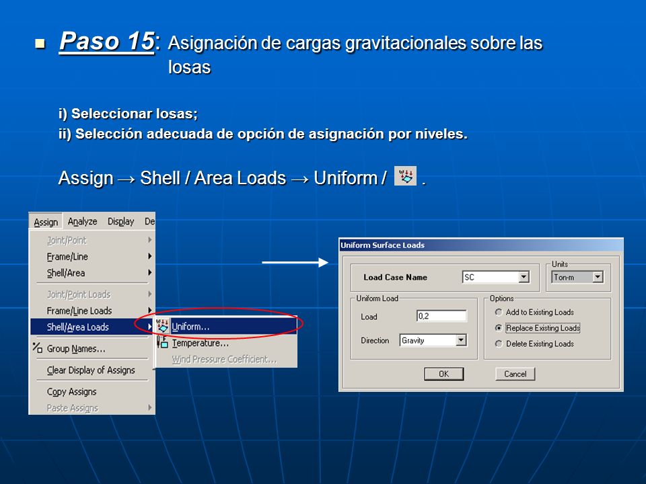Click the Uniform load icon in the submenu
Screen dimensions: 646x484
[x=163, y=327]
